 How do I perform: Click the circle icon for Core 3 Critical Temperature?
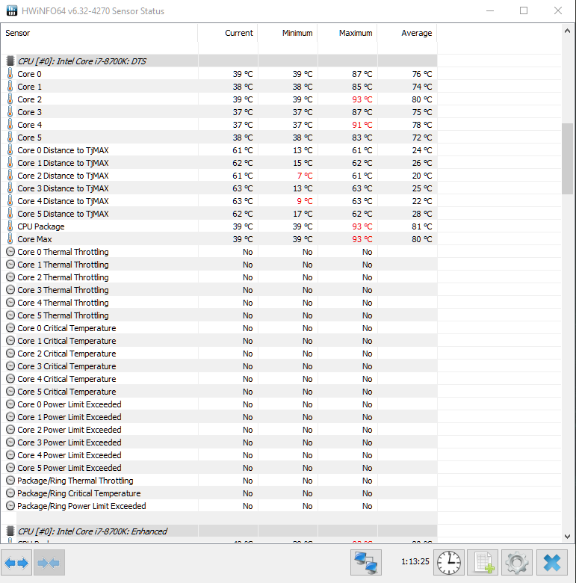10,366
